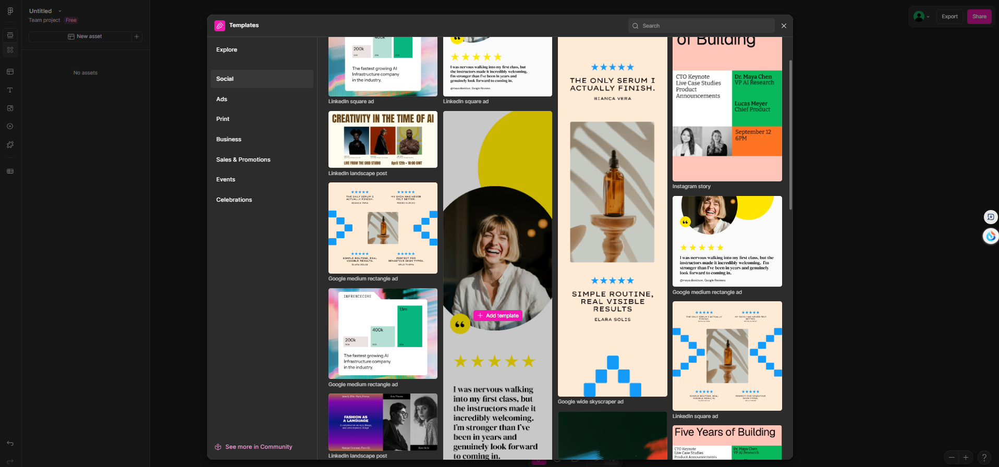Image resolution: width=999 pixels, height=467 pixels.
Task: Open the account avatar dropdown
Action: tap(922, 17)
